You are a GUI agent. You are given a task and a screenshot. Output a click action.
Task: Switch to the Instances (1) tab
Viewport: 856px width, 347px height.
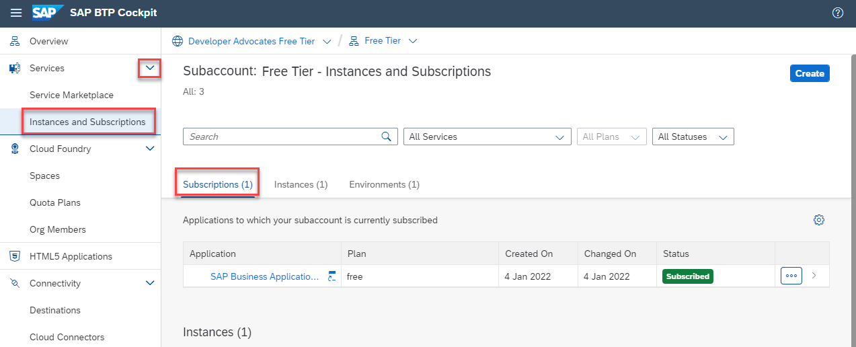click(x=301, y=184)
